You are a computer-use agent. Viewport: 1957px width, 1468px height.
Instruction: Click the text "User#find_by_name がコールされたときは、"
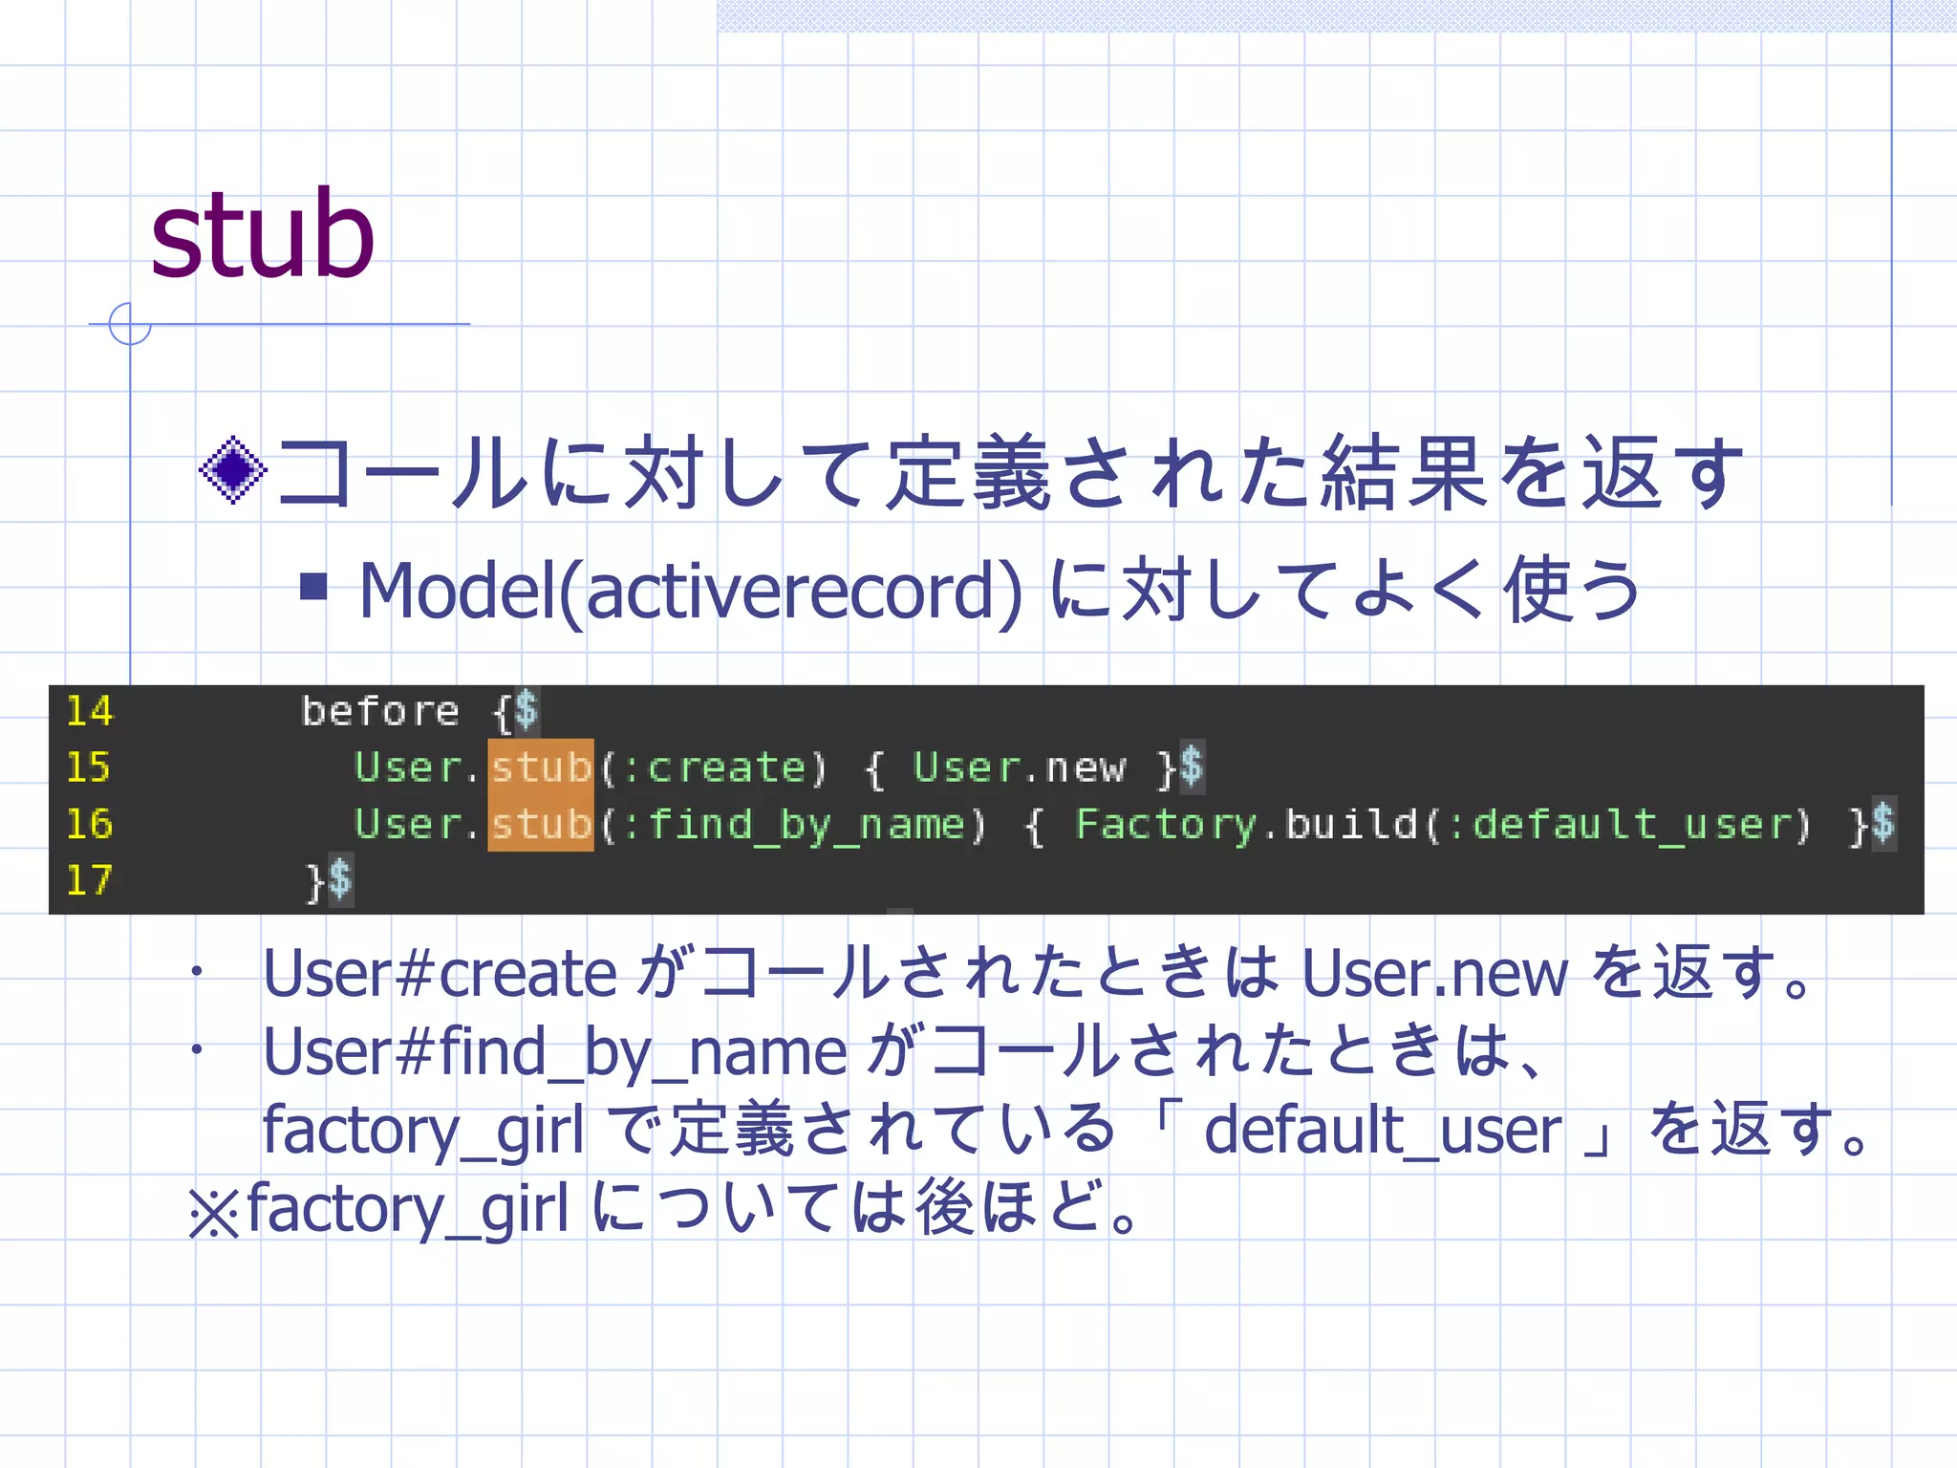904,1051
